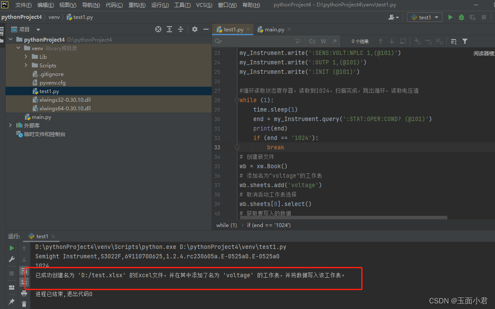Click the toolbar stop square button
495x309 pixels.
pos(484,17)
